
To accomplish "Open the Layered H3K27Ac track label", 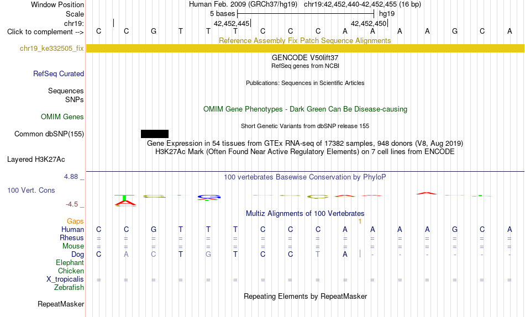I will pyautogui.click(x=36, y=160).
